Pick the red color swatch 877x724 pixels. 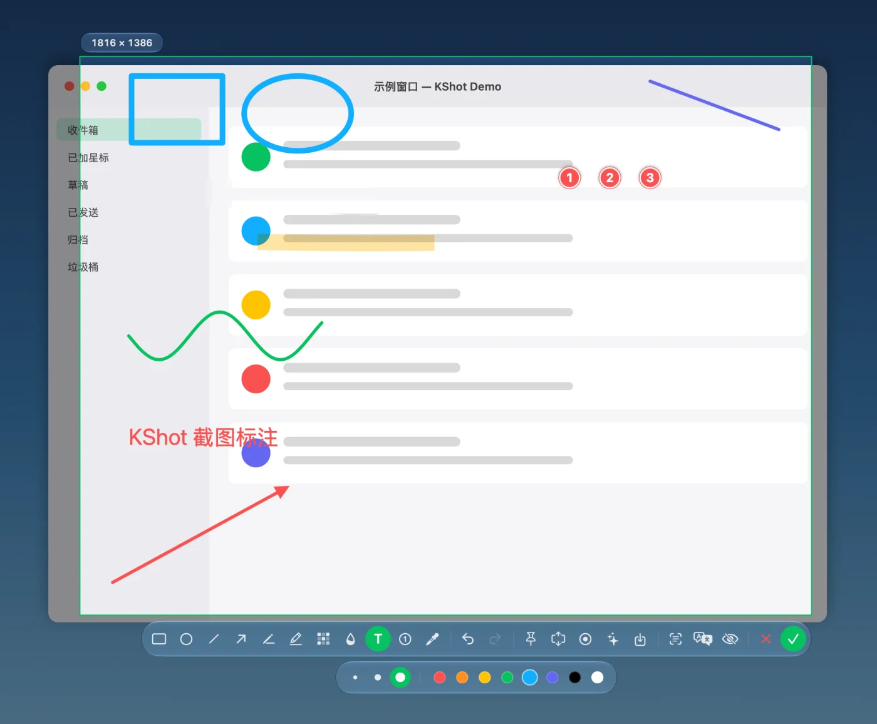tap(440, 677)
